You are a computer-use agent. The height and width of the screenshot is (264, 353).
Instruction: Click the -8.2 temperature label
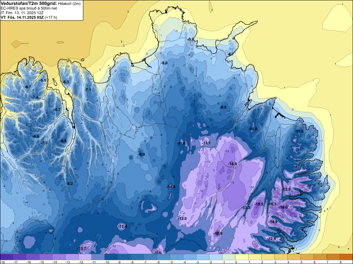click(x=70, y=184)
